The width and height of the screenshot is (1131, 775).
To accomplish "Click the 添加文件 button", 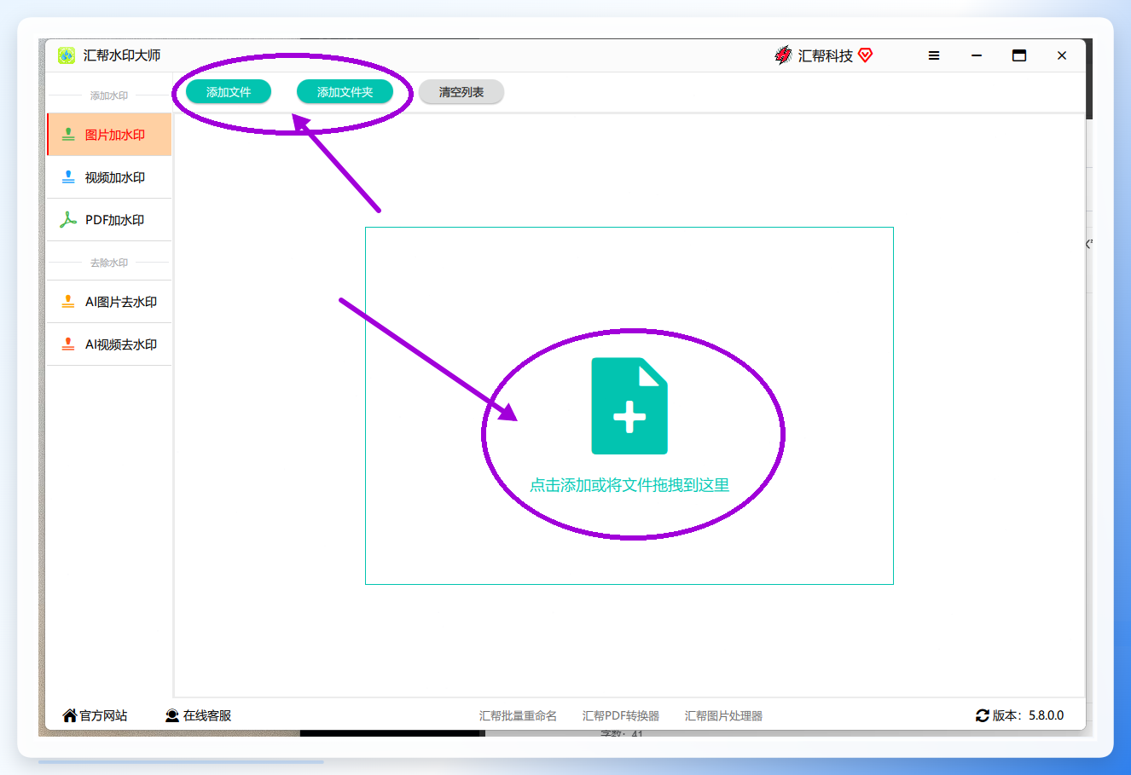I will coord(229,92).
